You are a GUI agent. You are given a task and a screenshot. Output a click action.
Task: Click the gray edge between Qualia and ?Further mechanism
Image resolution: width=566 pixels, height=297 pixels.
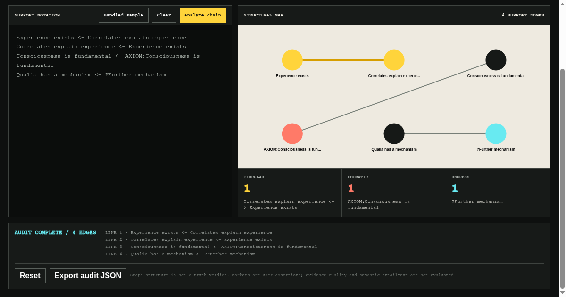[x=445, y=134]
